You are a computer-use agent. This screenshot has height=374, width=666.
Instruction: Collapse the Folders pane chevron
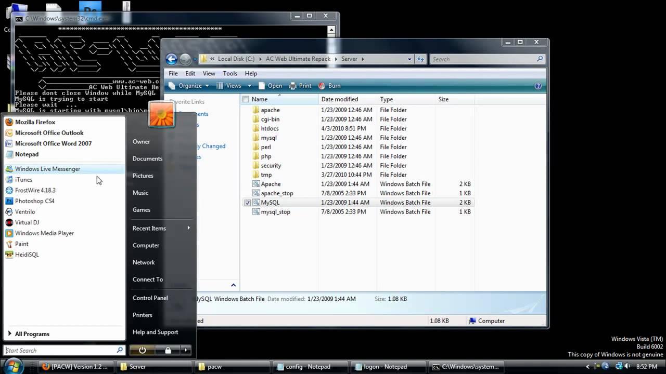233,285
